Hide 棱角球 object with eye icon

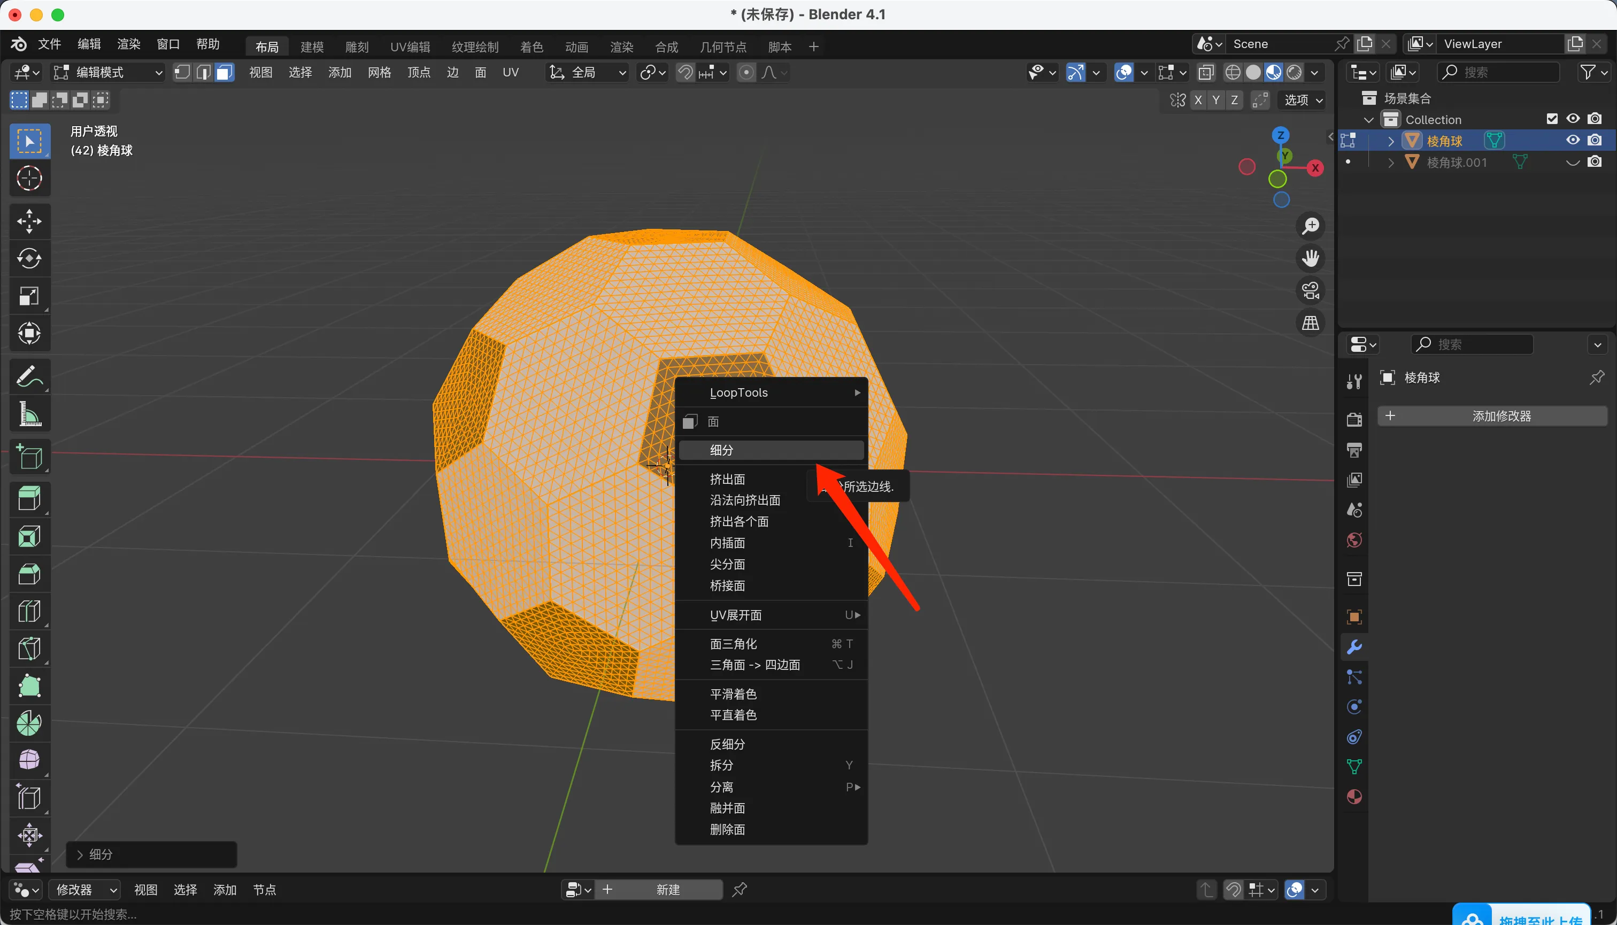click(1573, 141)
